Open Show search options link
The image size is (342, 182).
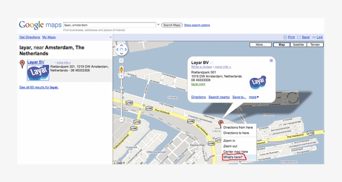coord(197,25)
